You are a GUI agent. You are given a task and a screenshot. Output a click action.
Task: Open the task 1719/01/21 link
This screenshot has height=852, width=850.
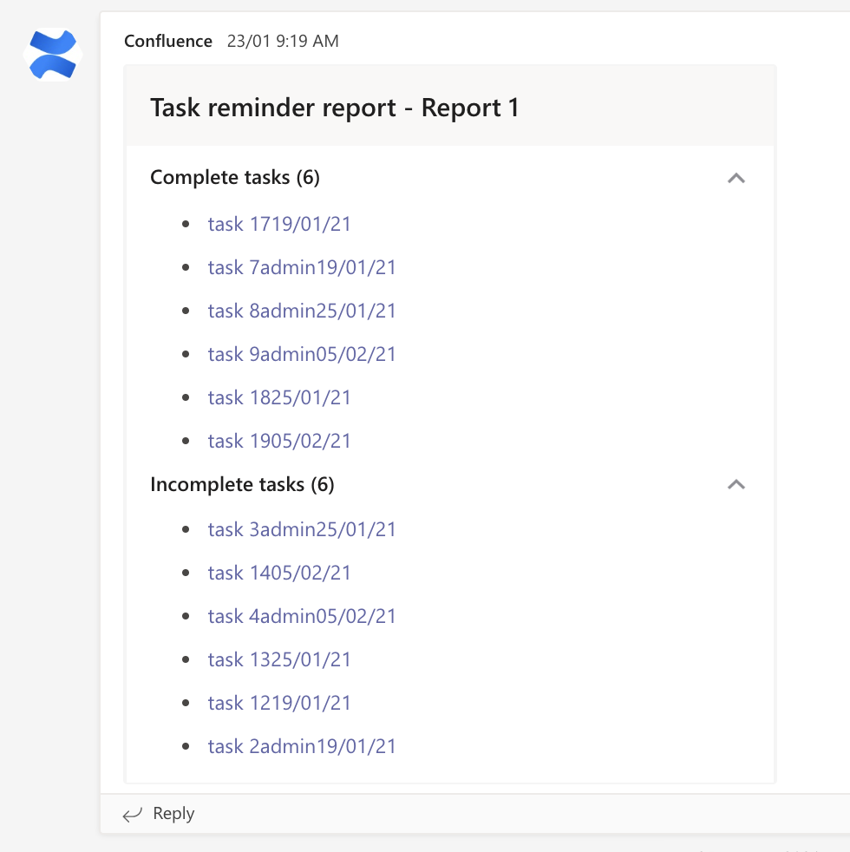tap(279, 224)
